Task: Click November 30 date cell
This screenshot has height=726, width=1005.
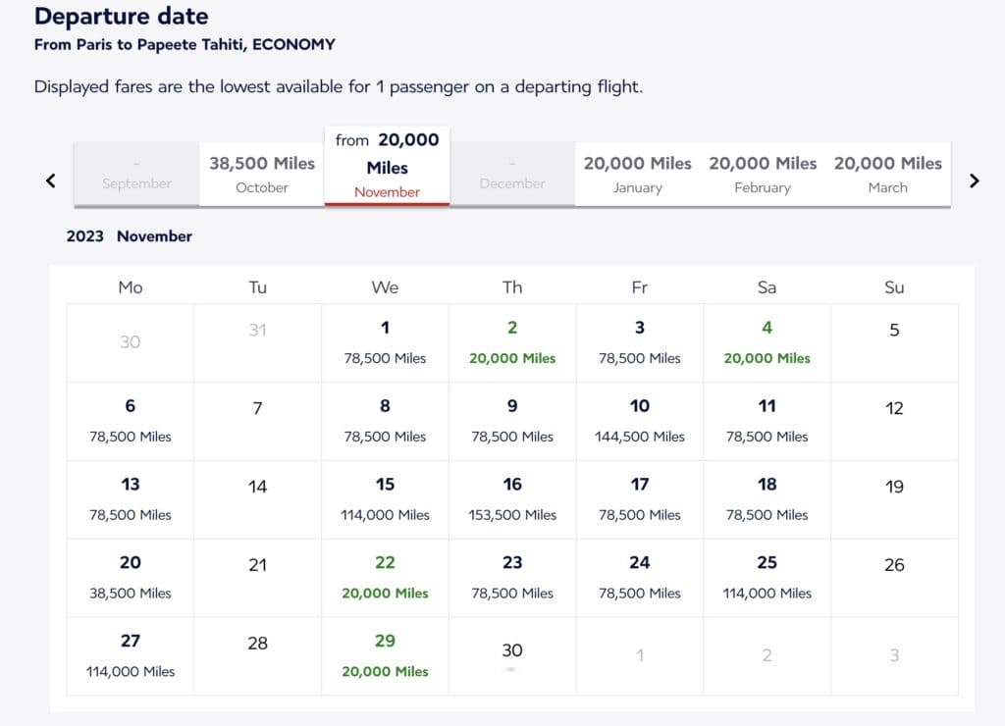Action: [x=512, y=654]
